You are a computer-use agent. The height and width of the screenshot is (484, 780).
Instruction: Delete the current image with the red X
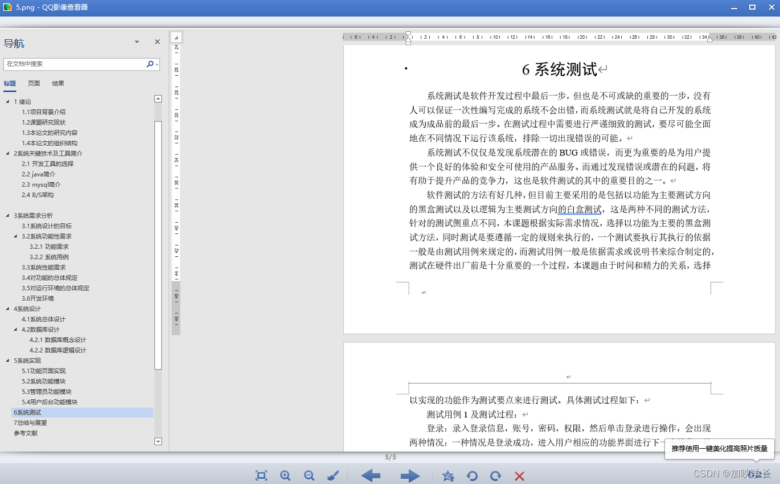(519, 475)
